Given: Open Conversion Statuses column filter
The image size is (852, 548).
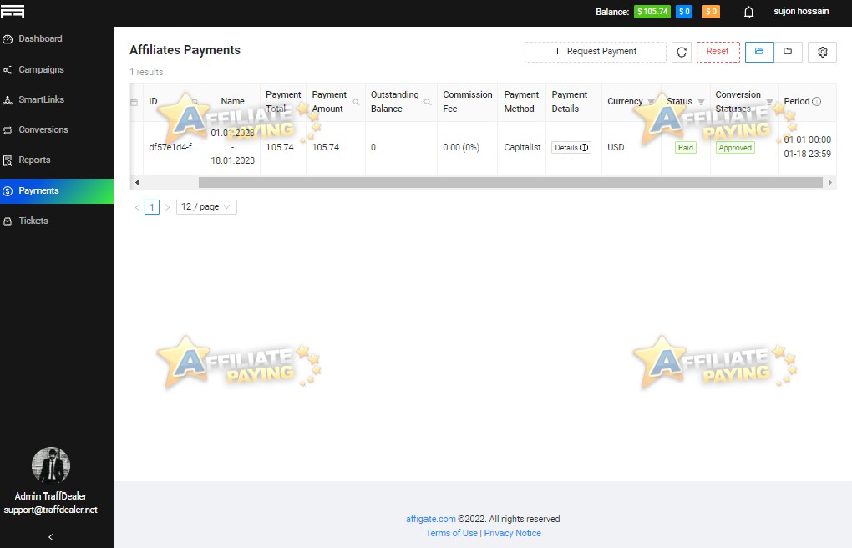Looking at the screenshot, I should pos(769,102).
